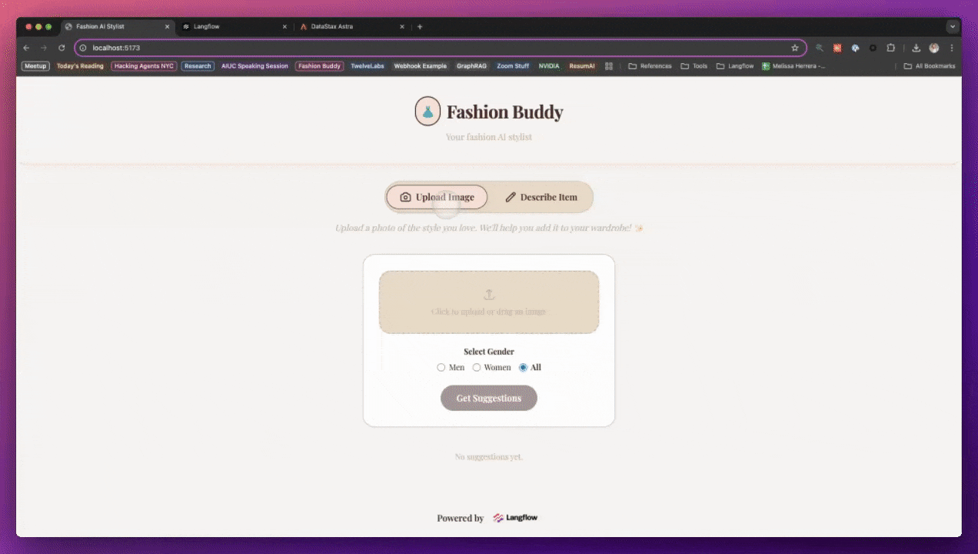Select the Women gender radio button
This screenshot has width=978, height=554.
click(x=477, y=367)
